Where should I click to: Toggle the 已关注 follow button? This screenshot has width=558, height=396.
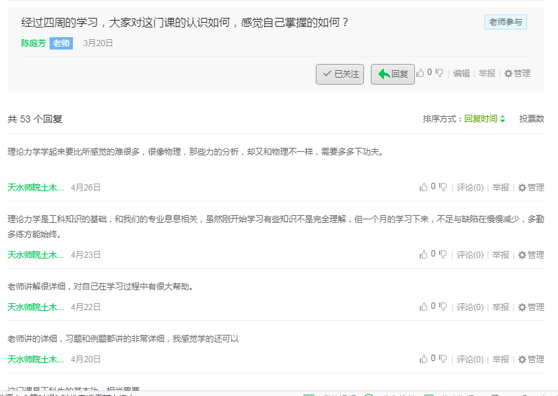point(339,74)
